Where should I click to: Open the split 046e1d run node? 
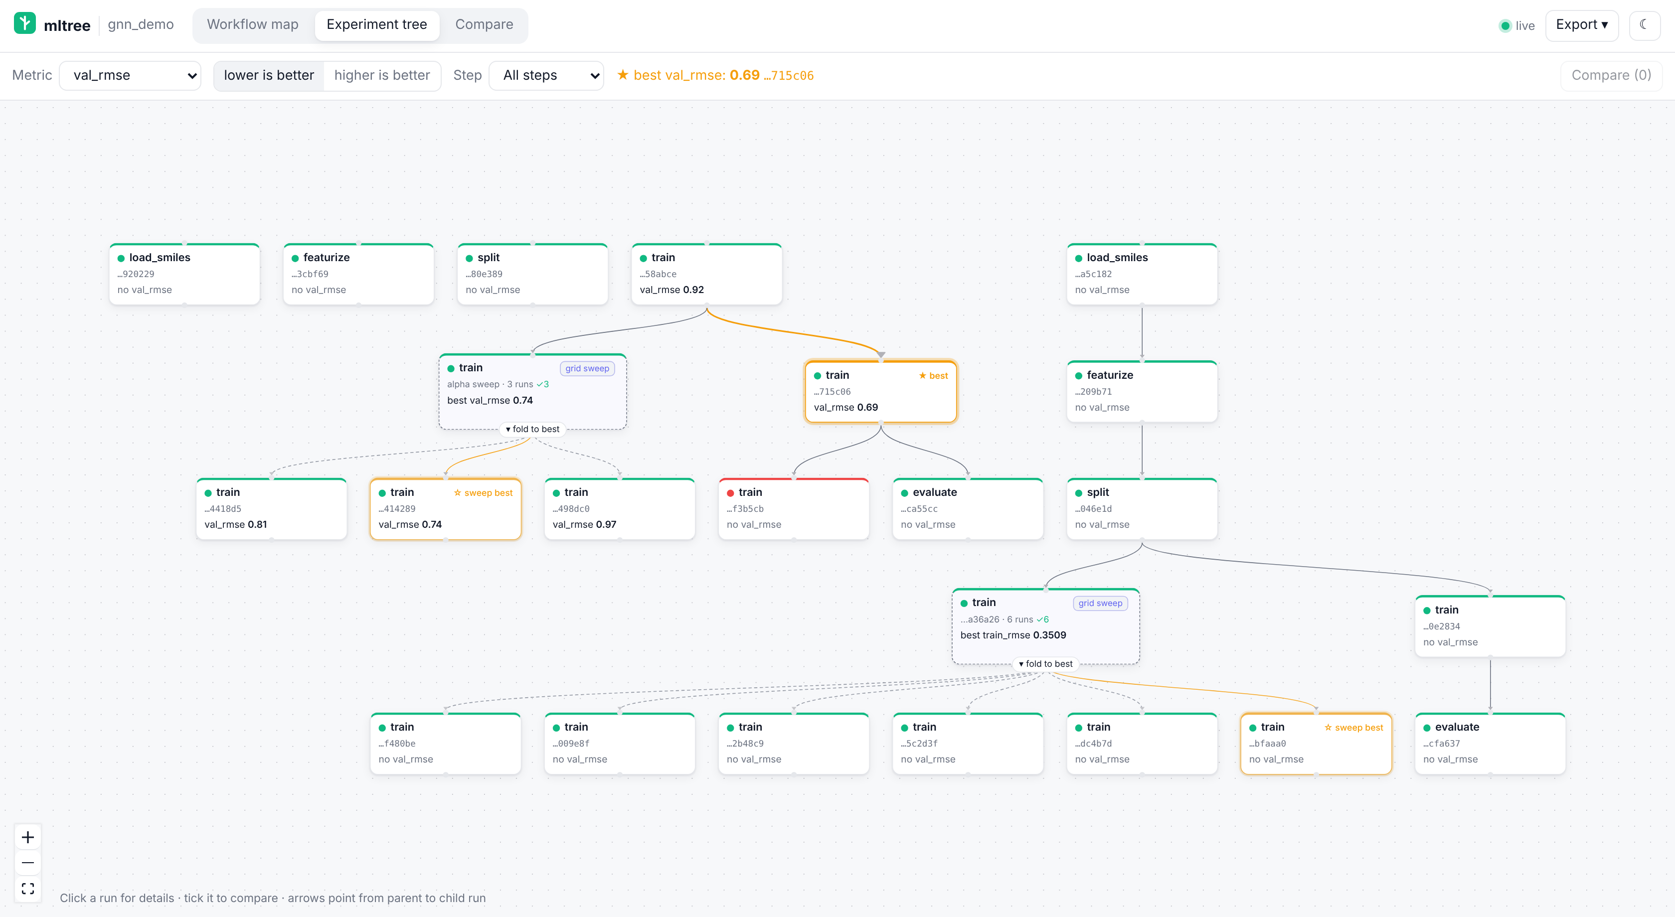point(1142,508)
